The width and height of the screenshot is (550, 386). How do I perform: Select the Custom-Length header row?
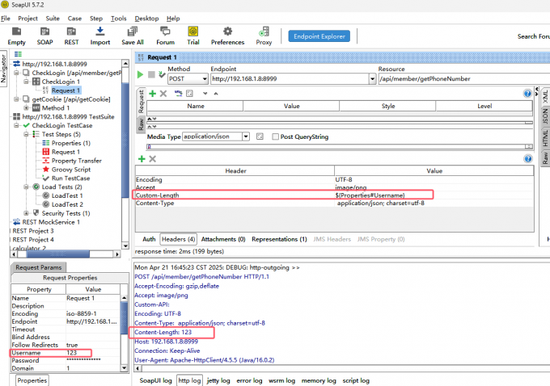coord(334,195)
